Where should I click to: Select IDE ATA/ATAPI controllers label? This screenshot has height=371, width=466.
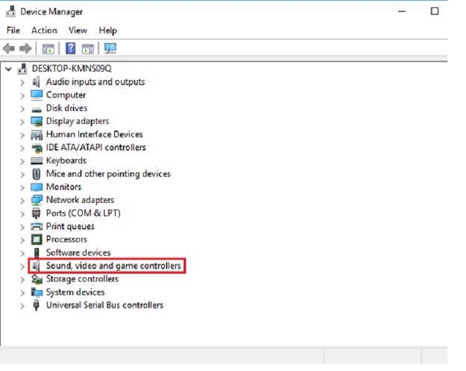(96, 147)
